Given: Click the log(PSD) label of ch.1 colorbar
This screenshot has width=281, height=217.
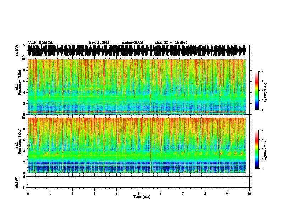Looking at the screenshot, I should (x=265, y=93).
